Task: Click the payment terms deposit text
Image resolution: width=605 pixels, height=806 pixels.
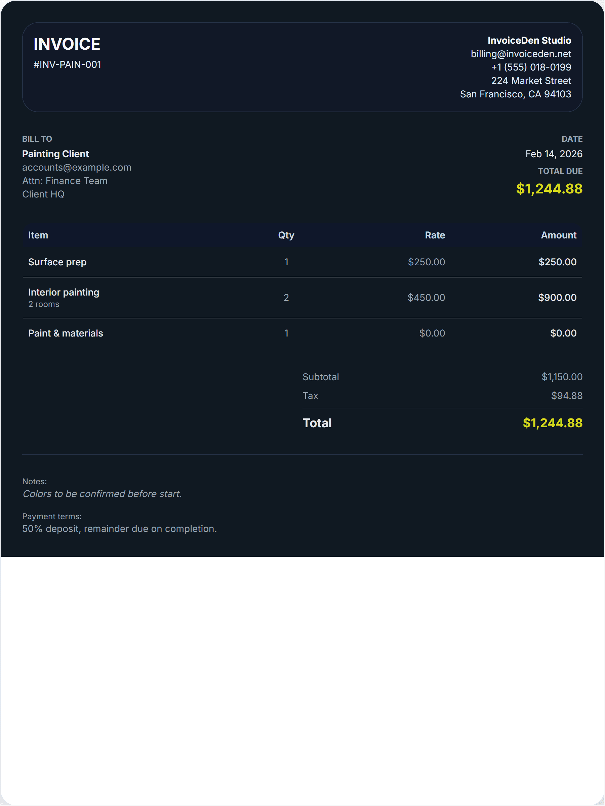Action: click(119, 529)
